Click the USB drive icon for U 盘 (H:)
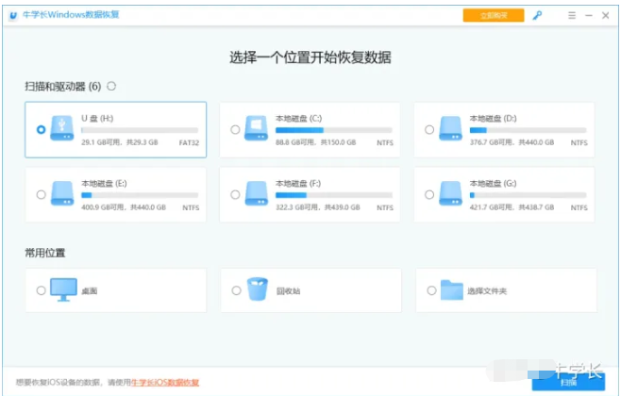The width and height of the screenshot is (621, 396). (62, 129)
